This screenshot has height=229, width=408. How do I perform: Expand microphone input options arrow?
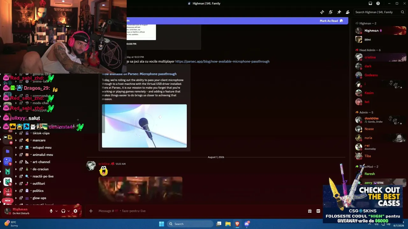coord(56,211)
